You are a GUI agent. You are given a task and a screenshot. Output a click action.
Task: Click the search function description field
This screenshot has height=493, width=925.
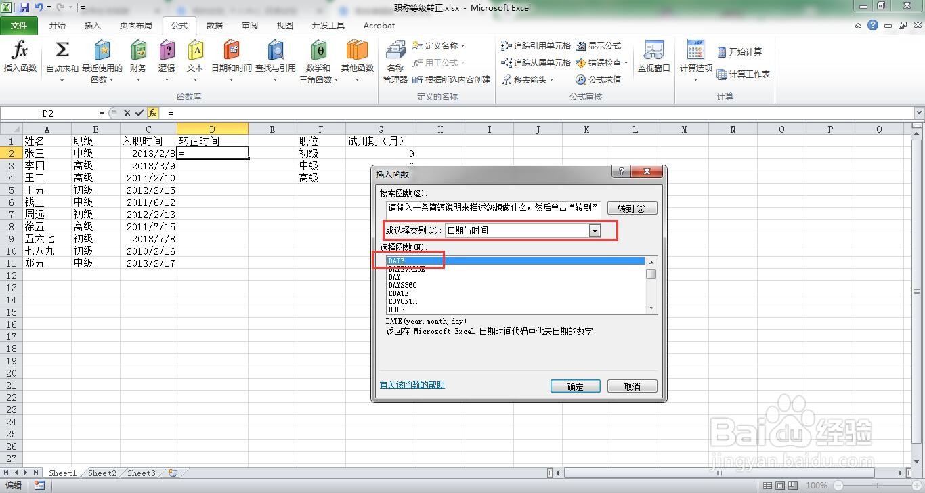[494, 209]
